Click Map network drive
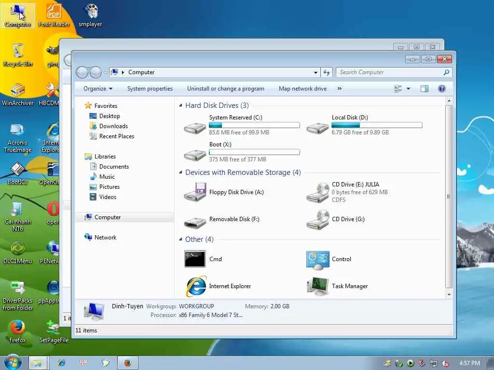The width and height of the screenshot is (494, 370). (303, 89)
